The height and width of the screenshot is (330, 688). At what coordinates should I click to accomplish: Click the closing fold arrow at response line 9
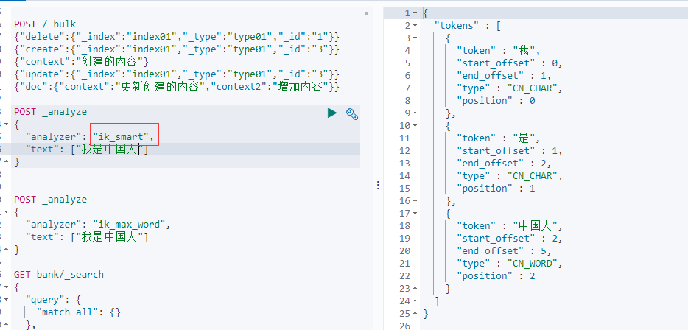click(x=415, y=113)
